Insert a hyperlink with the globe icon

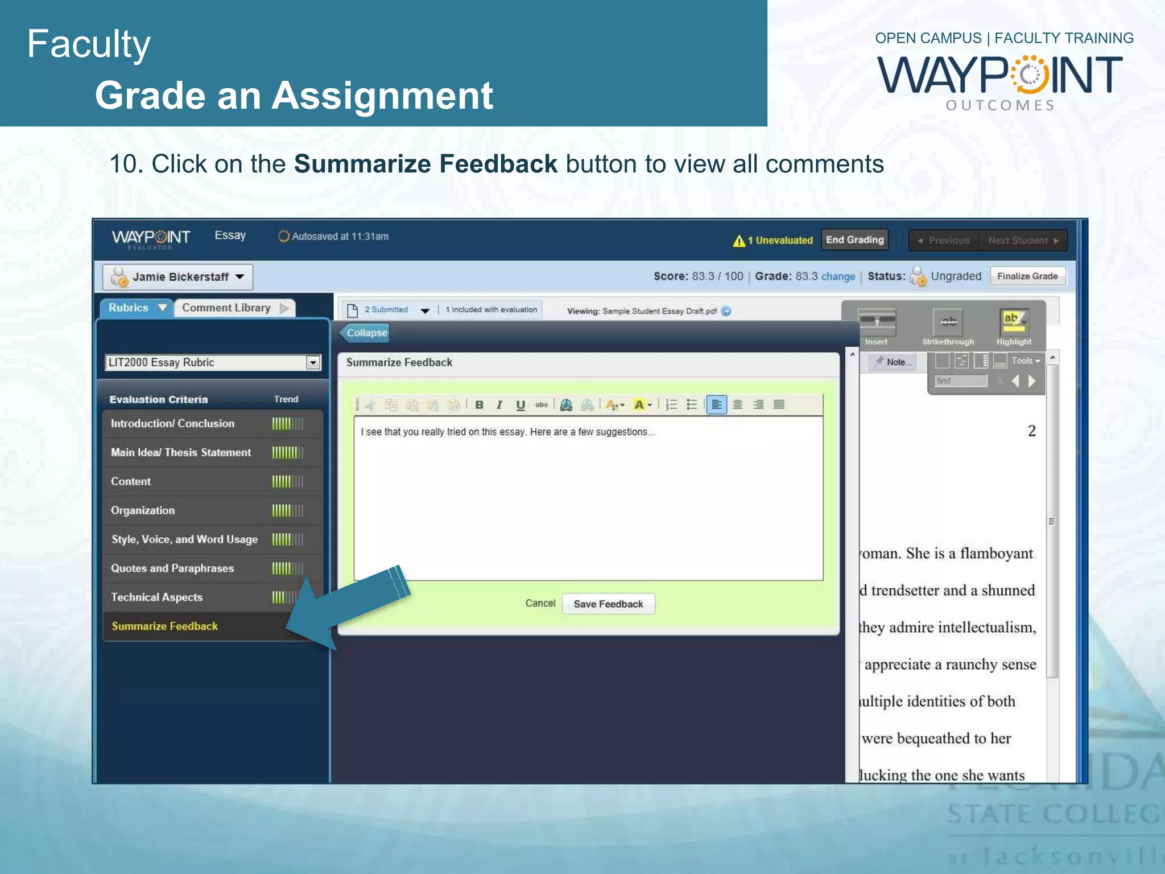pyautogui.click(x=566, y=405)
